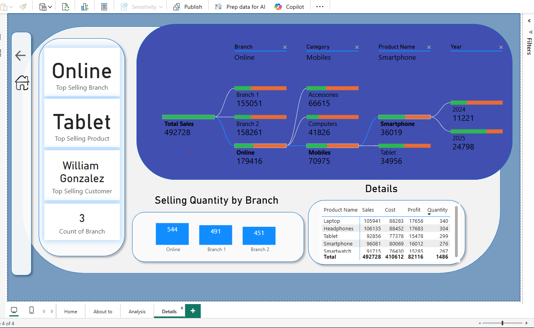Click the Format painter brush icon
Viewport: 534px width, 328px height.
pos(23,7)
